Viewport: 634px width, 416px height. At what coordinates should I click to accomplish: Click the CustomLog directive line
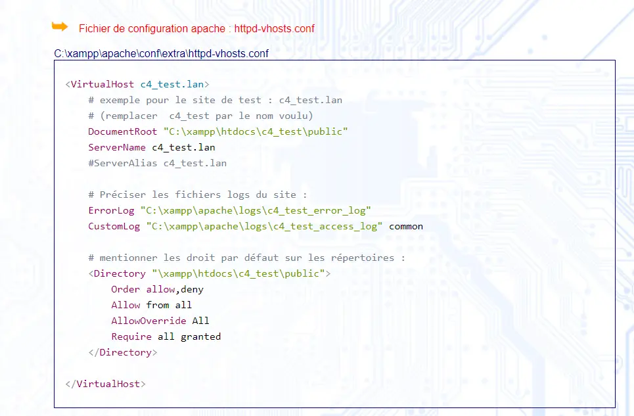pyautogui.click(x=256, y=226)
